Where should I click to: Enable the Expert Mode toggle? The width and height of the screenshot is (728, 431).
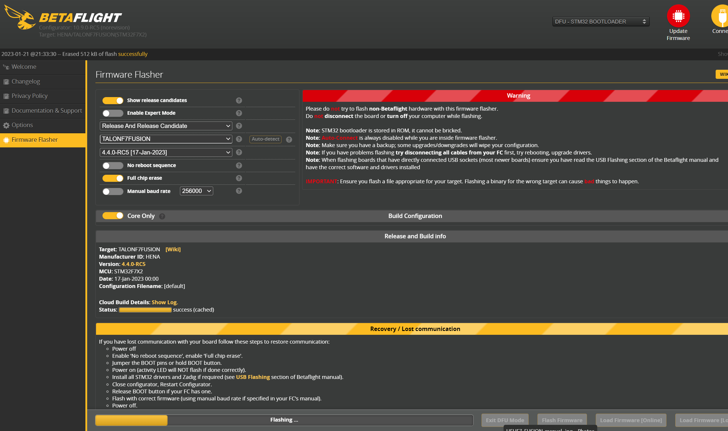point(112,113)
